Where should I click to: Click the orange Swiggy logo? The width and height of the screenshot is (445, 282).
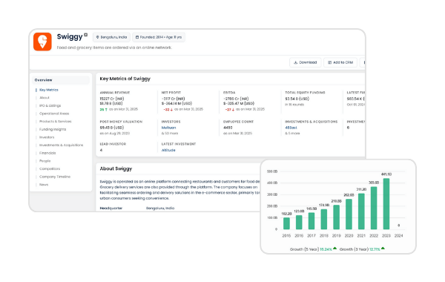(42, 42)
